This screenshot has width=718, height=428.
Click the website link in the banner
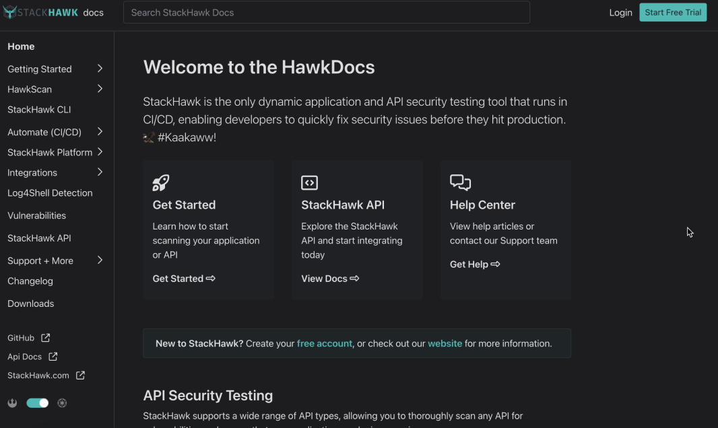(445, 343)
